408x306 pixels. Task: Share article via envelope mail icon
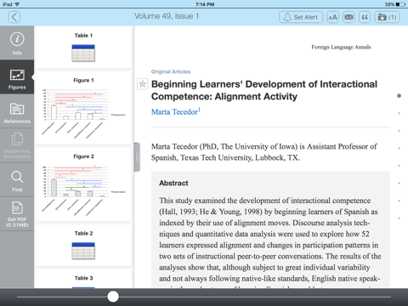[348, 17]
